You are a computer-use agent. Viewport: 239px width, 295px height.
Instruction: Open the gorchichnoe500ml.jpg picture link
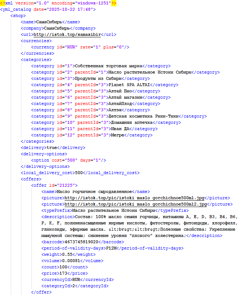point(134,198)
